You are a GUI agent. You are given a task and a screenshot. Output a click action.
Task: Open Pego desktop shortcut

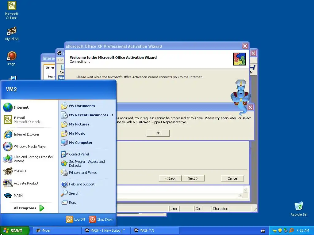click(x=12, y=58)
